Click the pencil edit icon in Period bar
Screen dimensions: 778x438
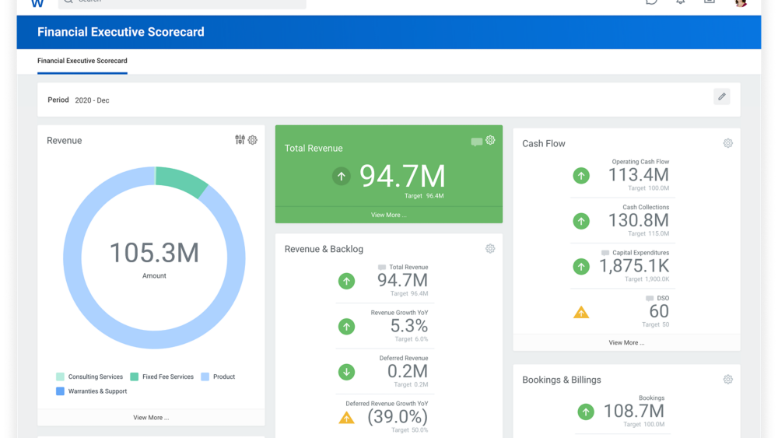721,96
